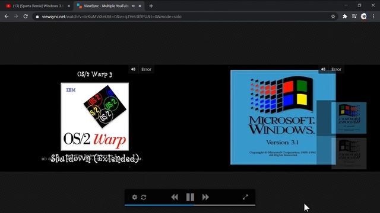Mute the OS/2 Warp video speaker
This screenshot has width=380, height=213.
click(x=133, y=69)
